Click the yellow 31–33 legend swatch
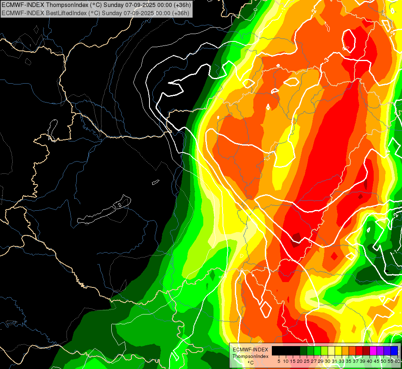402x369 pixels. (338, 351)
